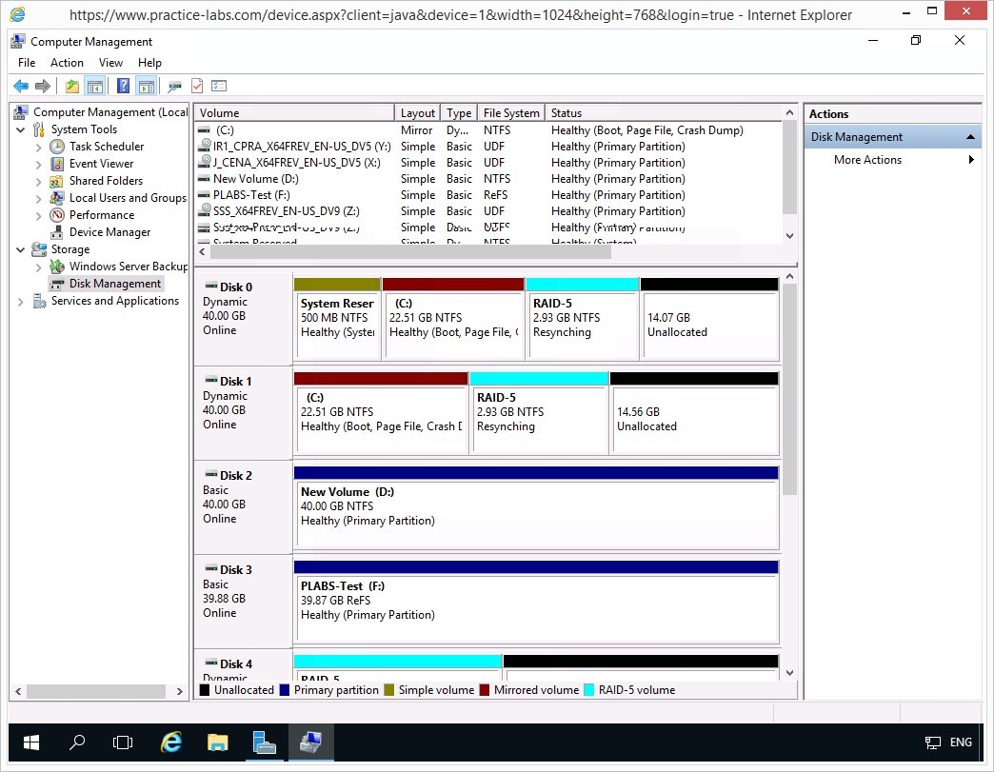Screen dimensions: 994x772
Task: Click the Up One Level folder icon
Action: click(x=72, y=87)
